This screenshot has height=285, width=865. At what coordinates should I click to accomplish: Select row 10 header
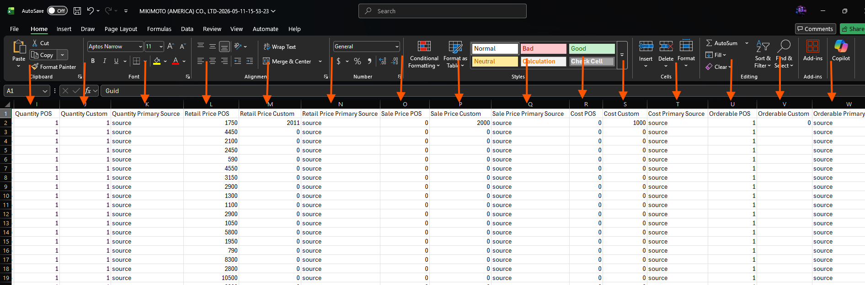click(x=6, y=196)
